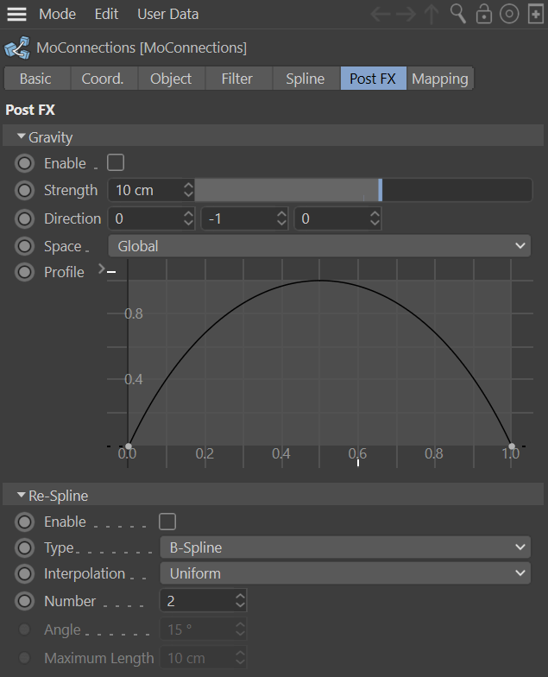The height and width of the screenshot is (677, 548).
Task: Open the Space dropdown set to Global
Action: (319, 246)
